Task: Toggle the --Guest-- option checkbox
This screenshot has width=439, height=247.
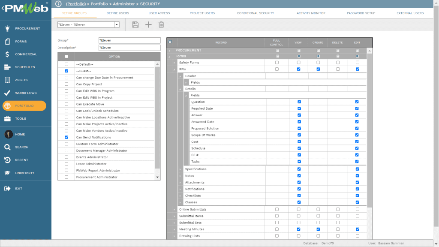Action: 66,71
